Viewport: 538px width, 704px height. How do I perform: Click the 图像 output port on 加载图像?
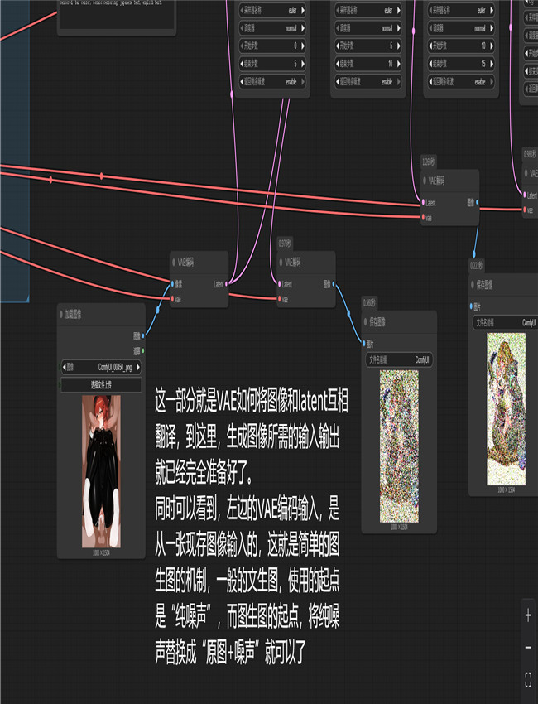pyautogui.click(x=144, y=336)
